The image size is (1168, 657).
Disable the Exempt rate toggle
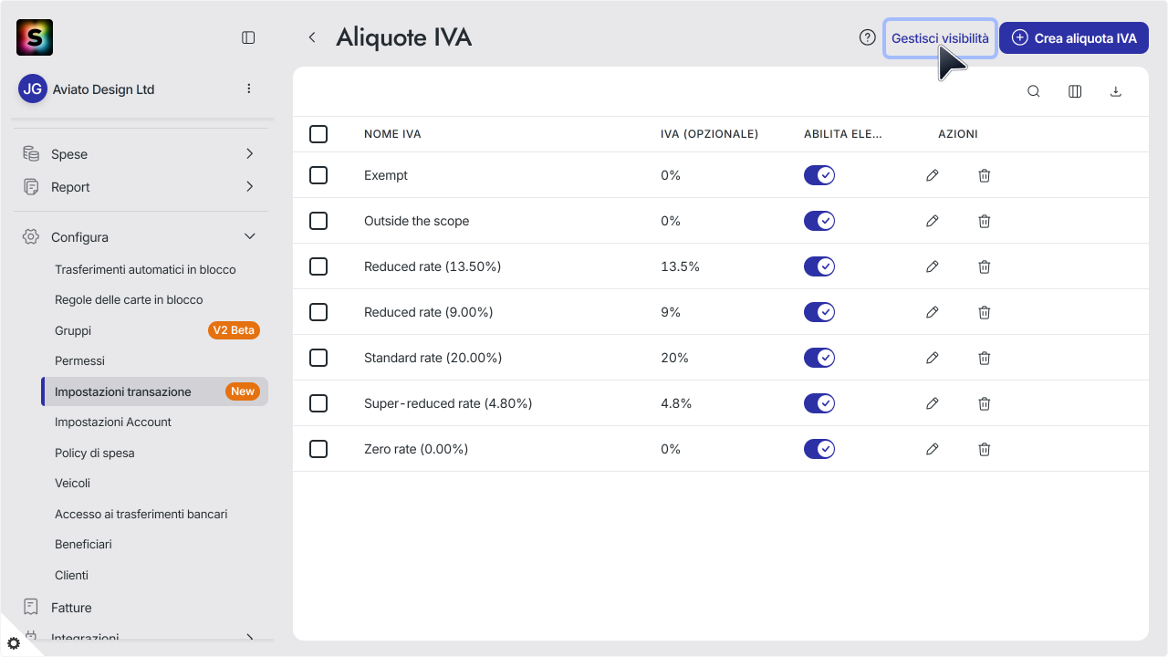819,175
